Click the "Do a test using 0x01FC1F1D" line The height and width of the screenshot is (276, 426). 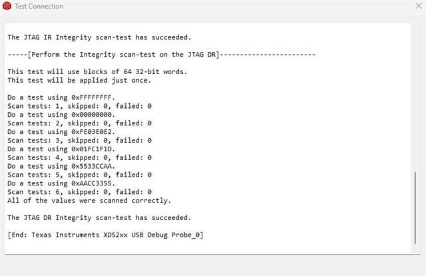(x=65, y=149)
